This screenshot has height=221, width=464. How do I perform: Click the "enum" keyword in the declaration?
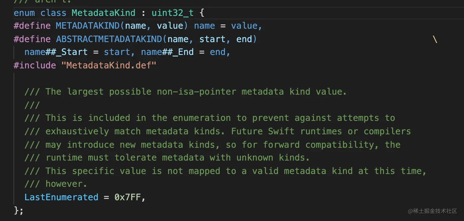(24, 13)
